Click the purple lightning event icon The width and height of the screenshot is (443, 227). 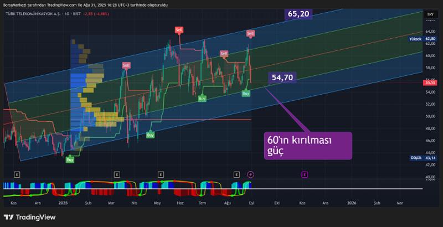coord(251,175)
